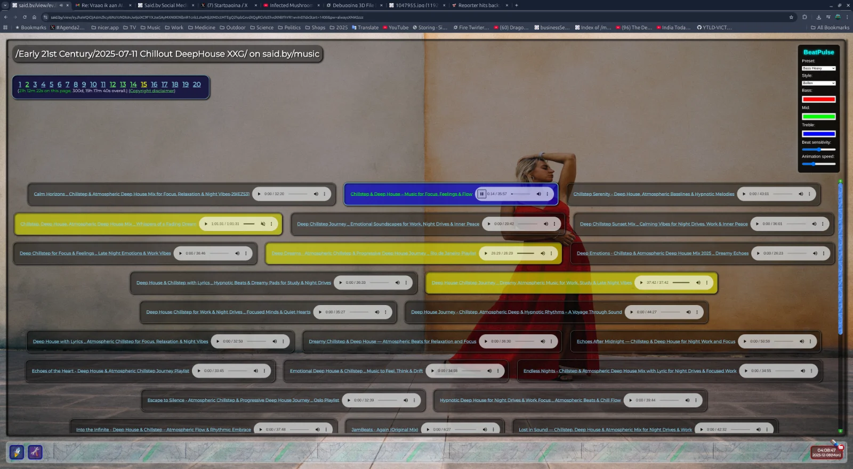853x469 pixels.
Task: Click the red Bass color swatch
Action: (x=818, y=99)
